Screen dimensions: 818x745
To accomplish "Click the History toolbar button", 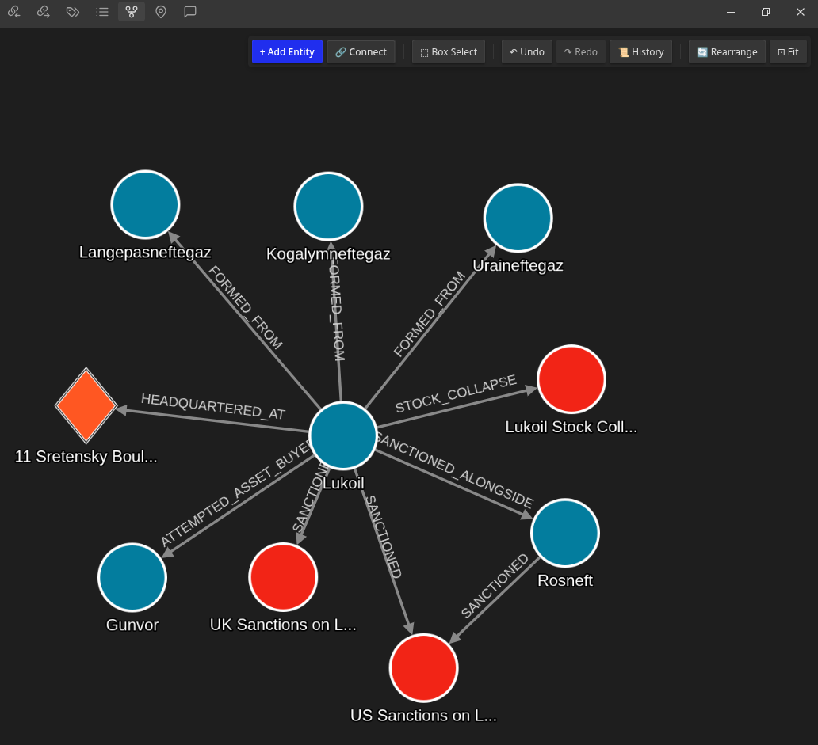I will (x=640, y=51).
